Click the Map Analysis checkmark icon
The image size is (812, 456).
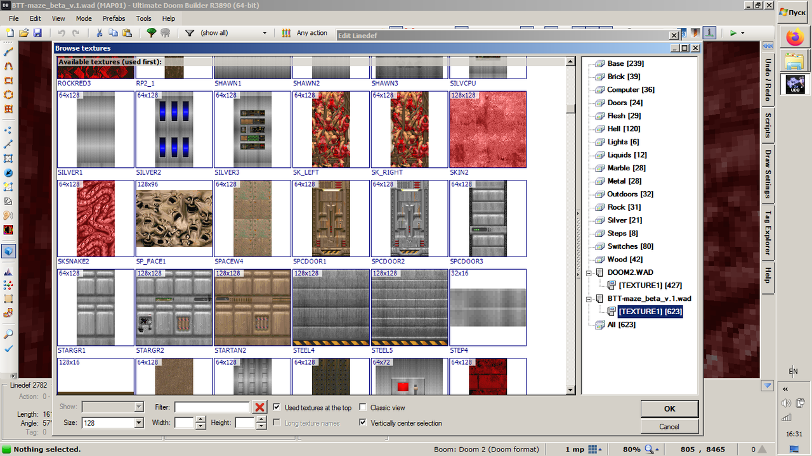tap(9, 348)
